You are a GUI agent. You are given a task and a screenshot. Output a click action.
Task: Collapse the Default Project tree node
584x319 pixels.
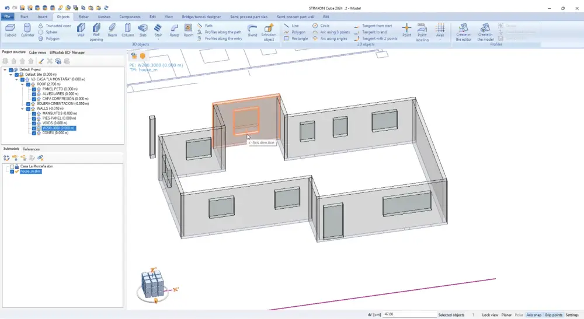point(5,69)
